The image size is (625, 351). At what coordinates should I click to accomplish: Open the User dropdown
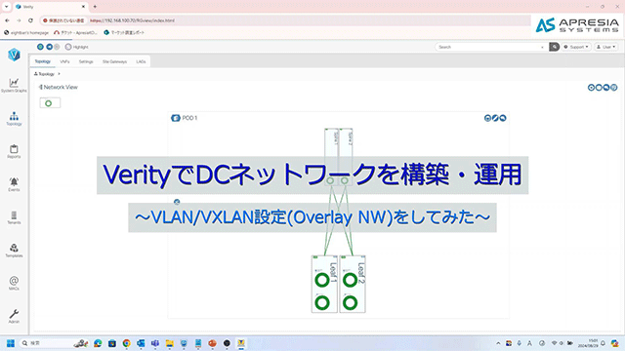[x=606, y=47]
